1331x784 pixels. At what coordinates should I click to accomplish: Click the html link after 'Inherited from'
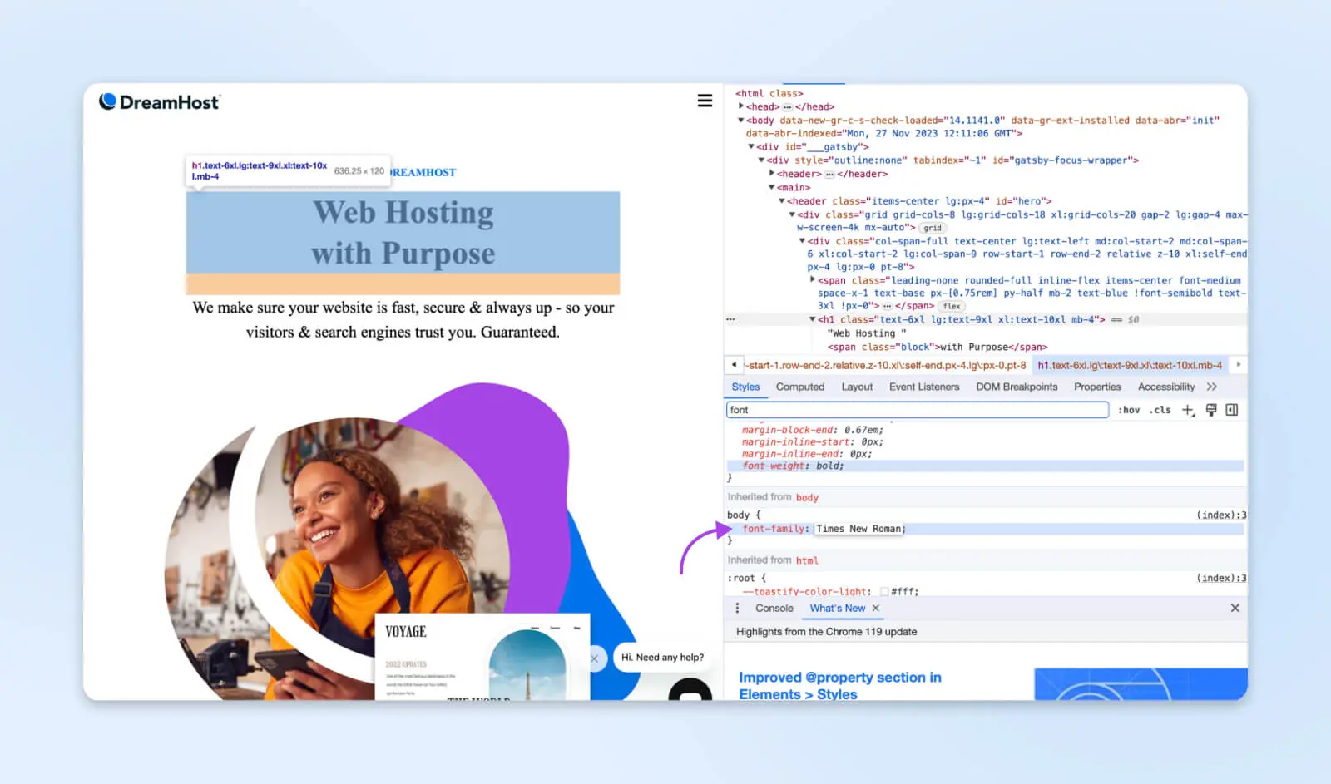click(807, 561)
